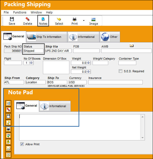153x159 pixels.
Task: Click the Weight spinner arrows
Action: 89,63
